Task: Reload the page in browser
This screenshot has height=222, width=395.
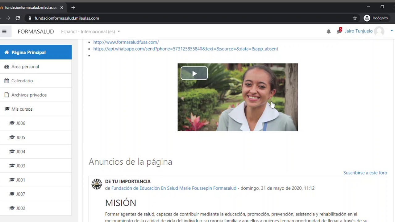Action: 18,18
